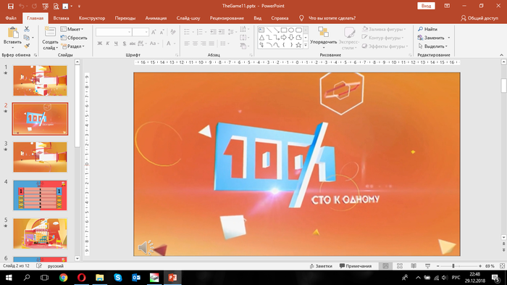Click the zoom slider handle
The image size is (507, 285).
[x=453, y=266]
